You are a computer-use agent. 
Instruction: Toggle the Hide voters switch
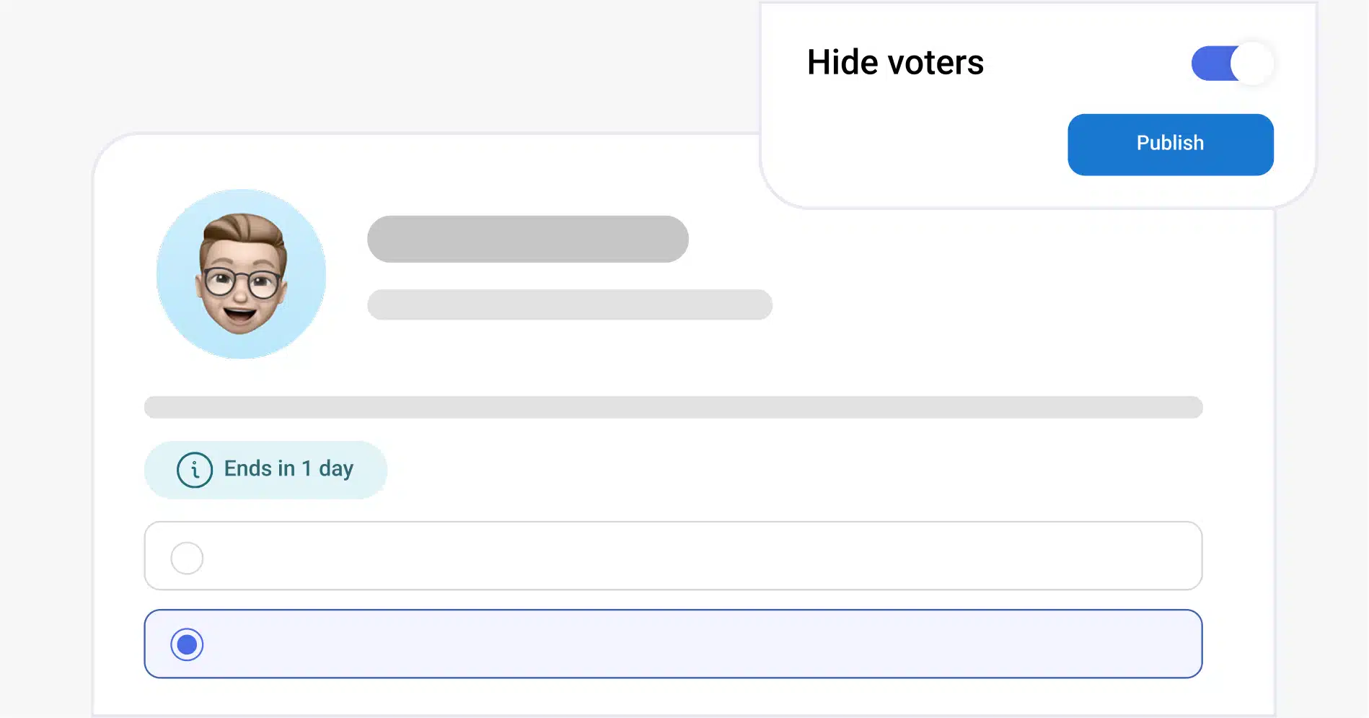[1232, 64]
